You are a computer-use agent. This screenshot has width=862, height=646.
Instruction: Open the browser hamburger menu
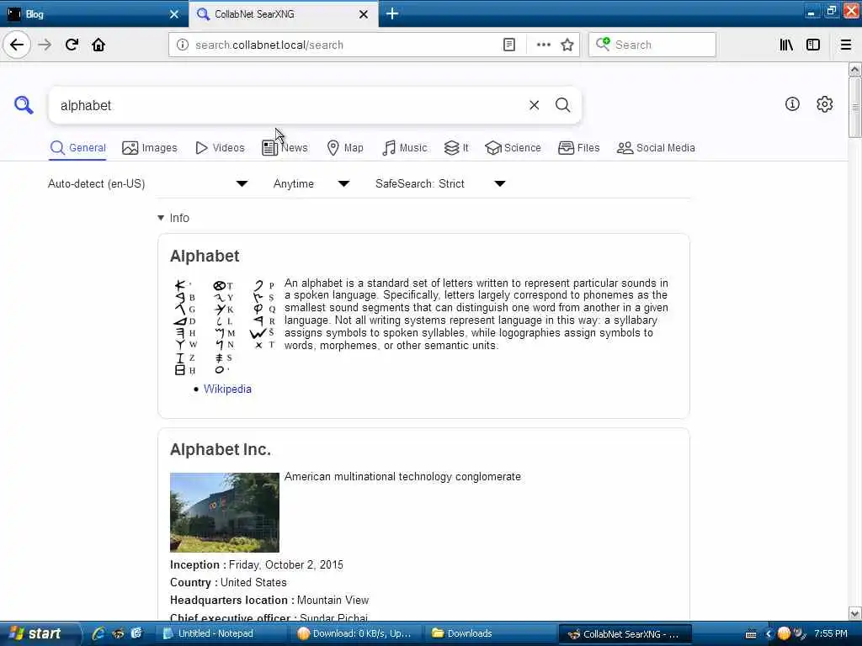[x=846, y=45]
